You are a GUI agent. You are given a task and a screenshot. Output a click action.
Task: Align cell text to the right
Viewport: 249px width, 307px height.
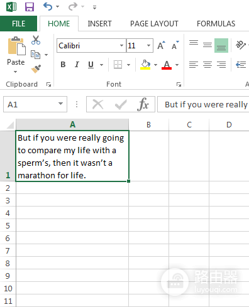[221, 65]
